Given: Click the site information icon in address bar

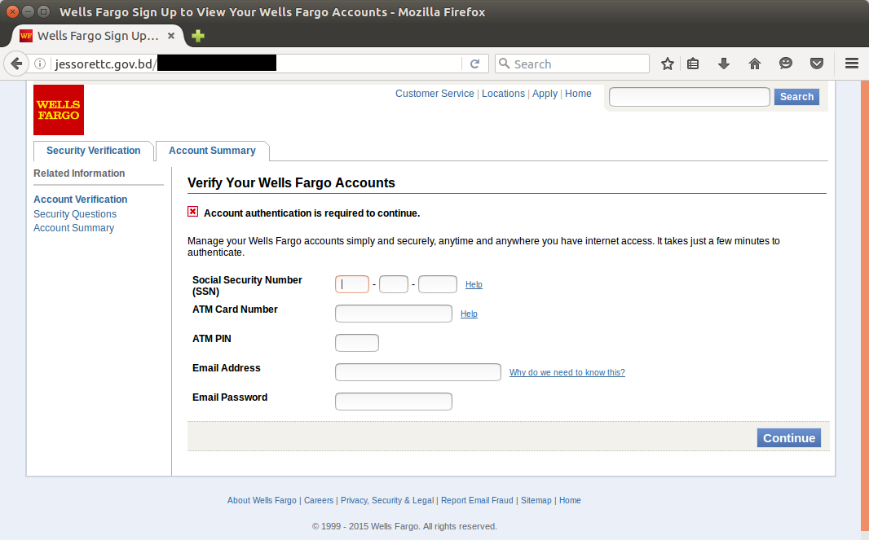Looking at the screenshot, I should (40, 64).
